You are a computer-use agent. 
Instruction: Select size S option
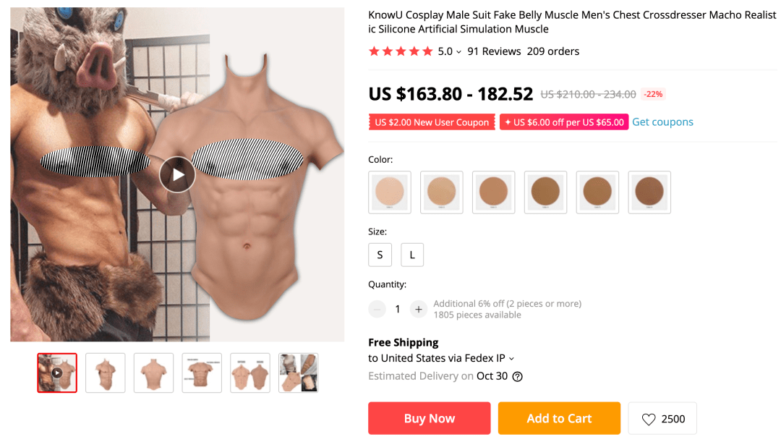380,255
